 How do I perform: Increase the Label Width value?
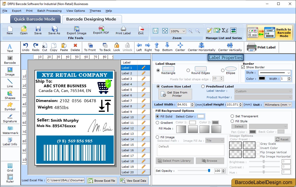click(x=192, y=103)
